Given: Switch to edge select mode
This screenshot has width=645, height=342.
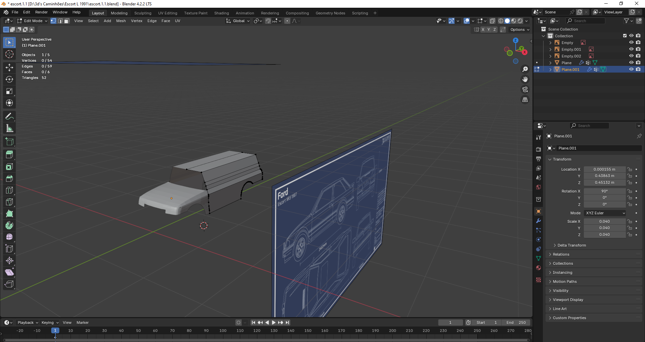Looking at the screenshot, I should 60,21.
